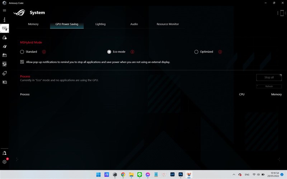Switch to GPU Power Saving tab
Screen dimensions: 287x179
(x=67, y=24)
